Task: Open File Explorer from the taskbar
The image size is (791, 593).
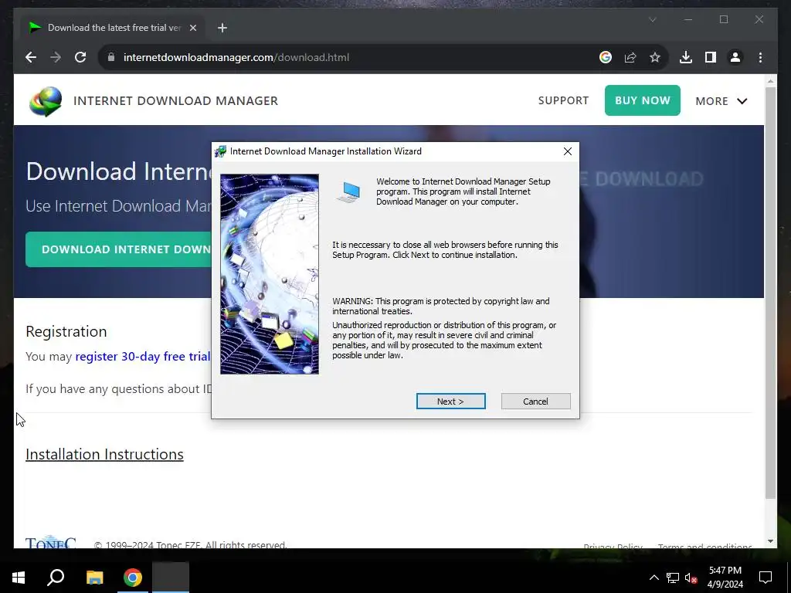Action: pos(94,578)
